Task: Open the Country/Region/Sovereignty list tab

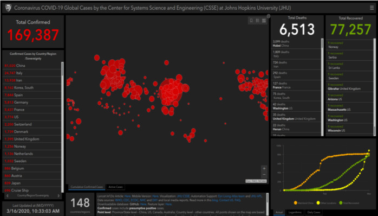Action: tap(33, 195)
